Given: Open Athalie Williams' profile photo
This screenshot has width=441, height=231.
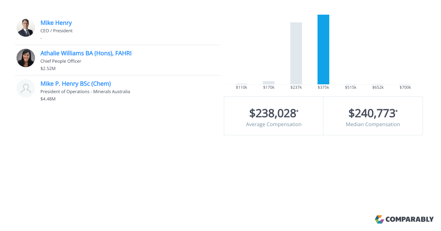Looking at the screenshot, I should pyautogui.click(x=26, y=58).
